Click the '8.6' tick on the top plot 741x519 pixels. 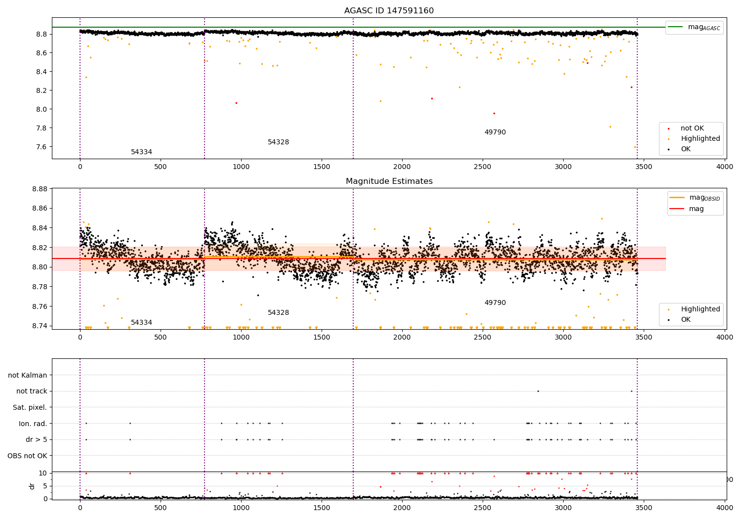point(41,53)
